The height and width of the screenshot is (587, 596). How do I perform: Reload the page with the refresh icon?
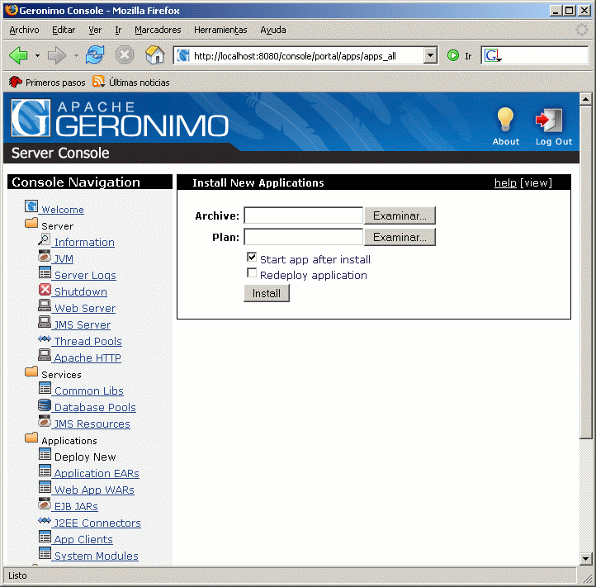click(x=95, y=55)
